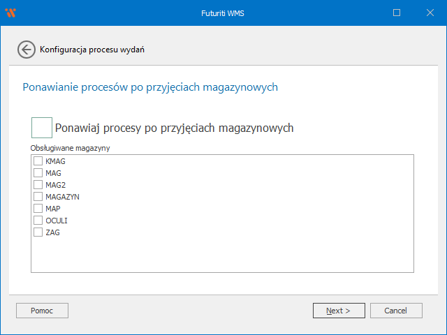
Task: Check the KMAG warehouse checkbox
Action: (38, 161)
